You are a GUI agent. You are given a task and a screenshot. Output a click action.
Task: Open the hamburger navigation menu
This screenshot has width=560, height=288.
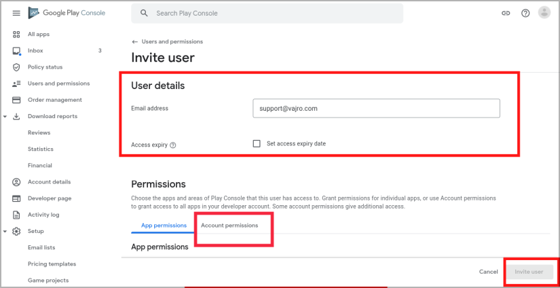[x=16, y=13]
